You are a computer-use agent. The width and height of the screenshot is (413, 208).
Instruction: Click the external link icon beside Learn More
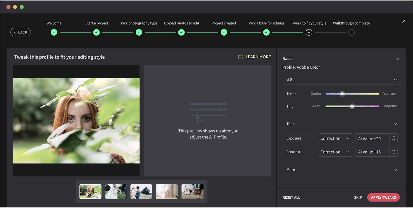pos(241,57)
